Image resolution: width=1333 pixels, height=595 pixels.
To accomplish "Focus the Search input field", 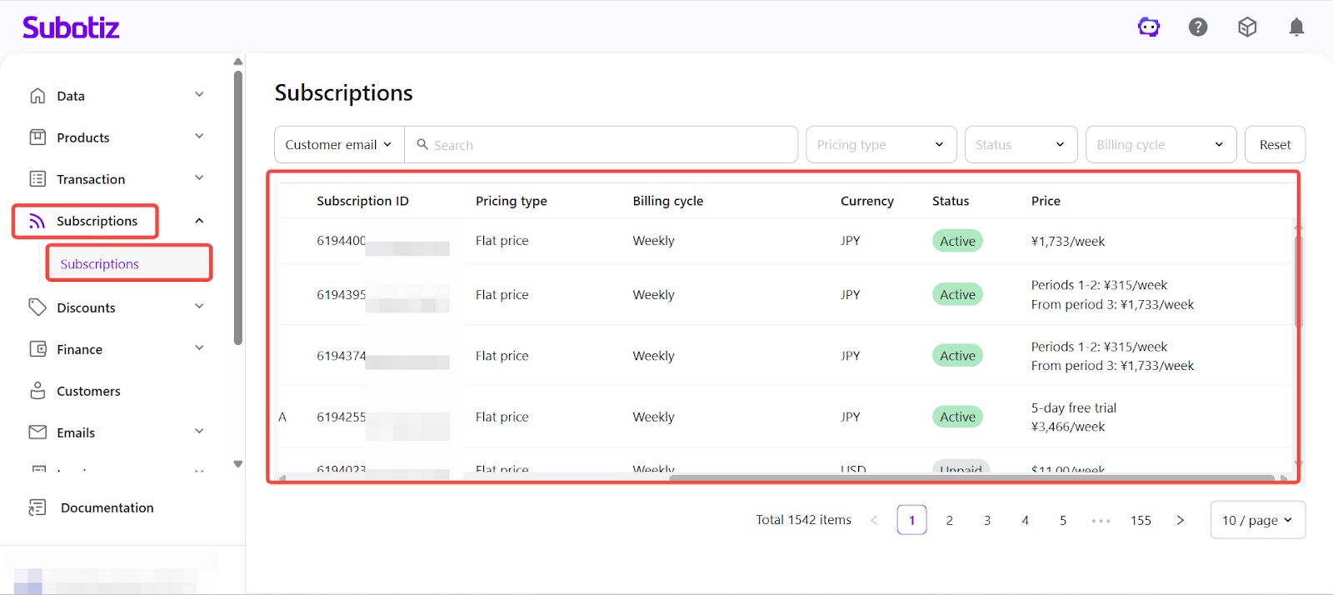I will click(x=608, y=145).
